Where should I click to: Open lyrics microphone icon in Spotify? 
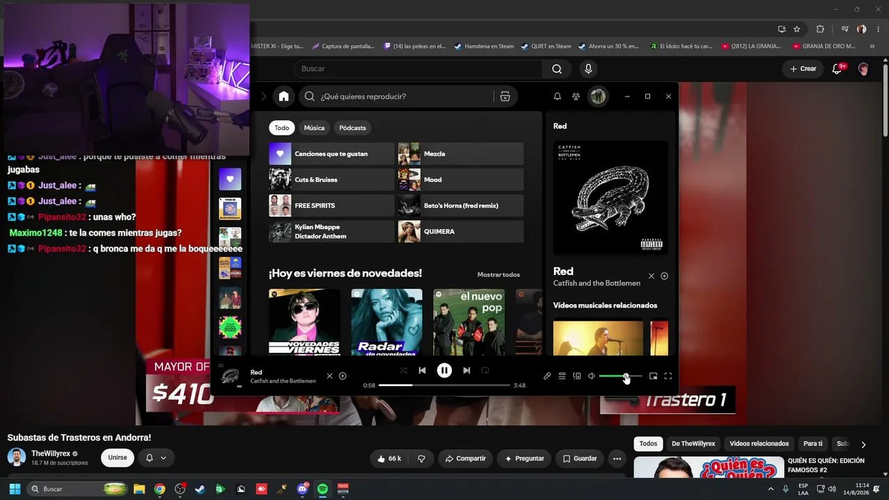pyautogui.click(x=547, y=376)
